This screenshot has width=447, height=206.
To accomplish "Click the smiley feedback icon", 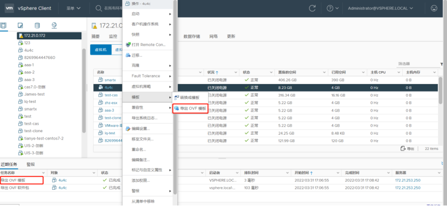I will point(434,8).
